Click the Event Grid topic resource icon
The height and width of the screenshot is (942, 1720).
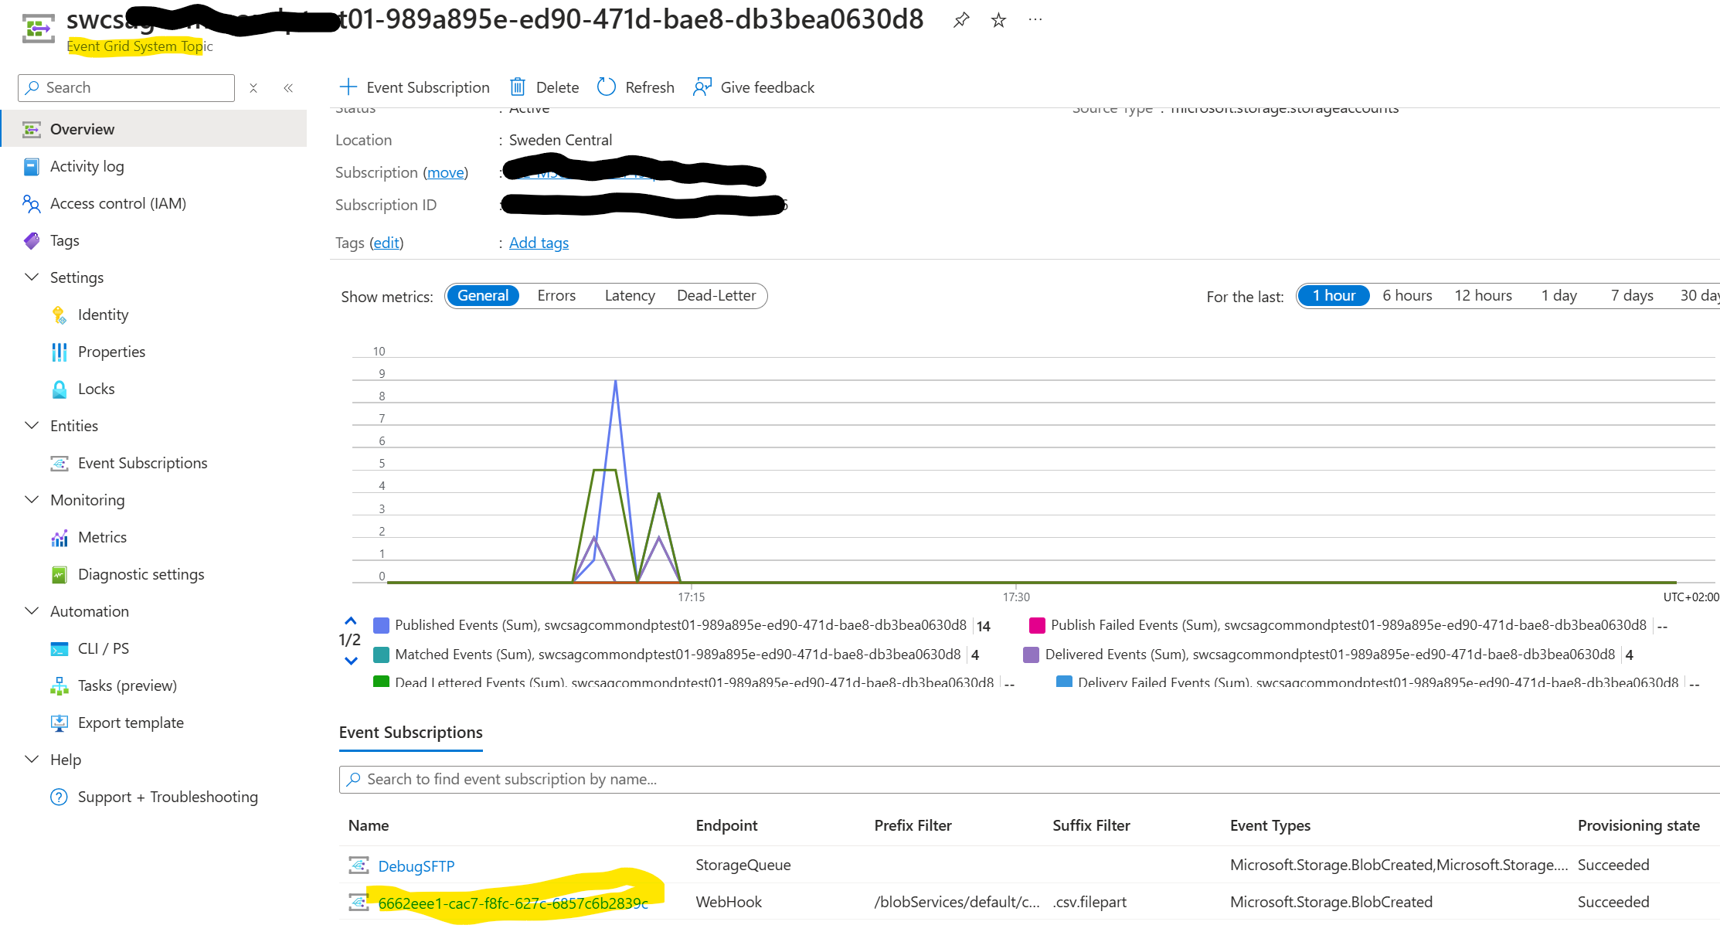pyautogui.click(x=39, y=29)
